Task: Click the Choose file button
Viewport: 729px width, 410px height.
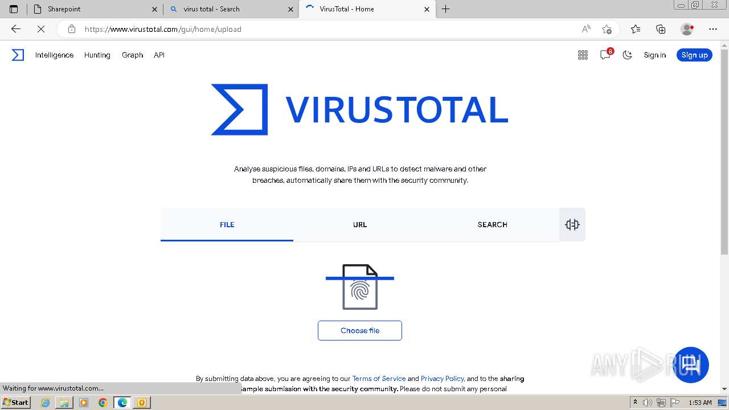Action: pos(360,330)
